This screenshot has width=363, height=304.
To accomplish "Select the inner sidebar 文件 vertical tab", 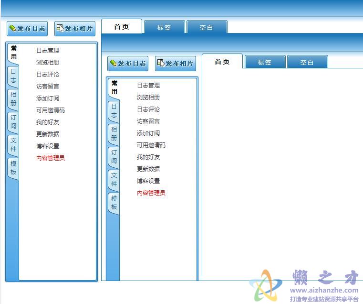I will (x=114, y=180).
